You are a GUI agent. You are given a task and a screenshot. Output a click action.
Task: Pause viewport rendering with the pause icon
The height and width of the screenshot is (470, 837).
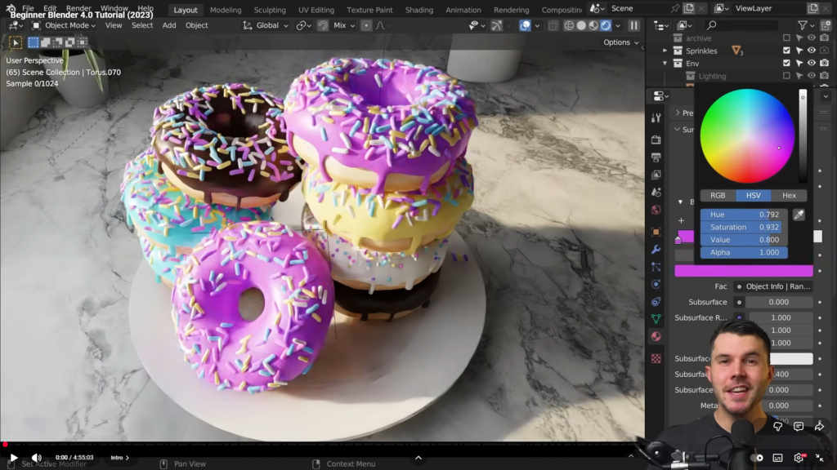click(633, 25)
